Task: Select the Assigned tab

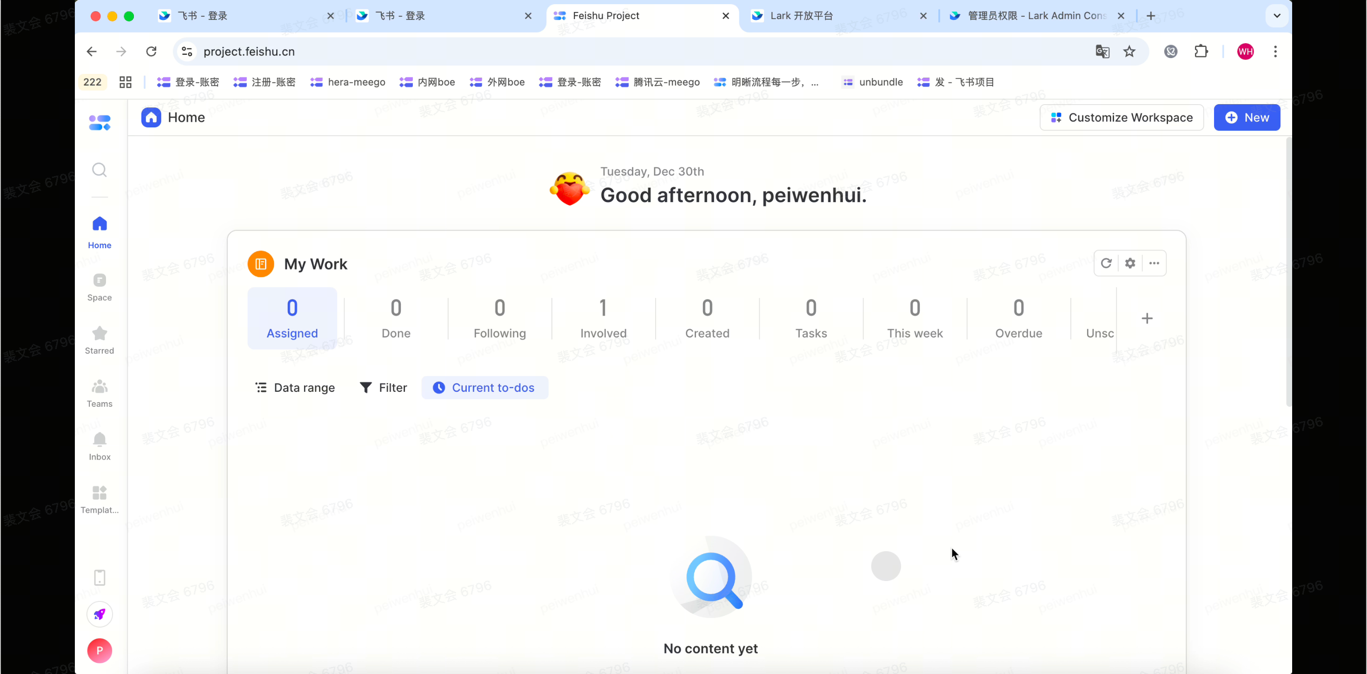Action: point(292,318)
